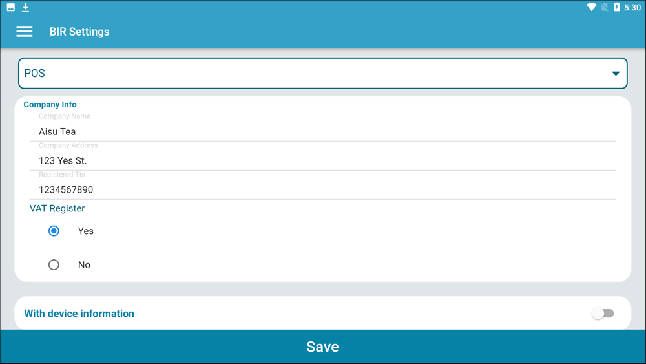
Task: Tap the VAT Register label
Action: (57, 208)
